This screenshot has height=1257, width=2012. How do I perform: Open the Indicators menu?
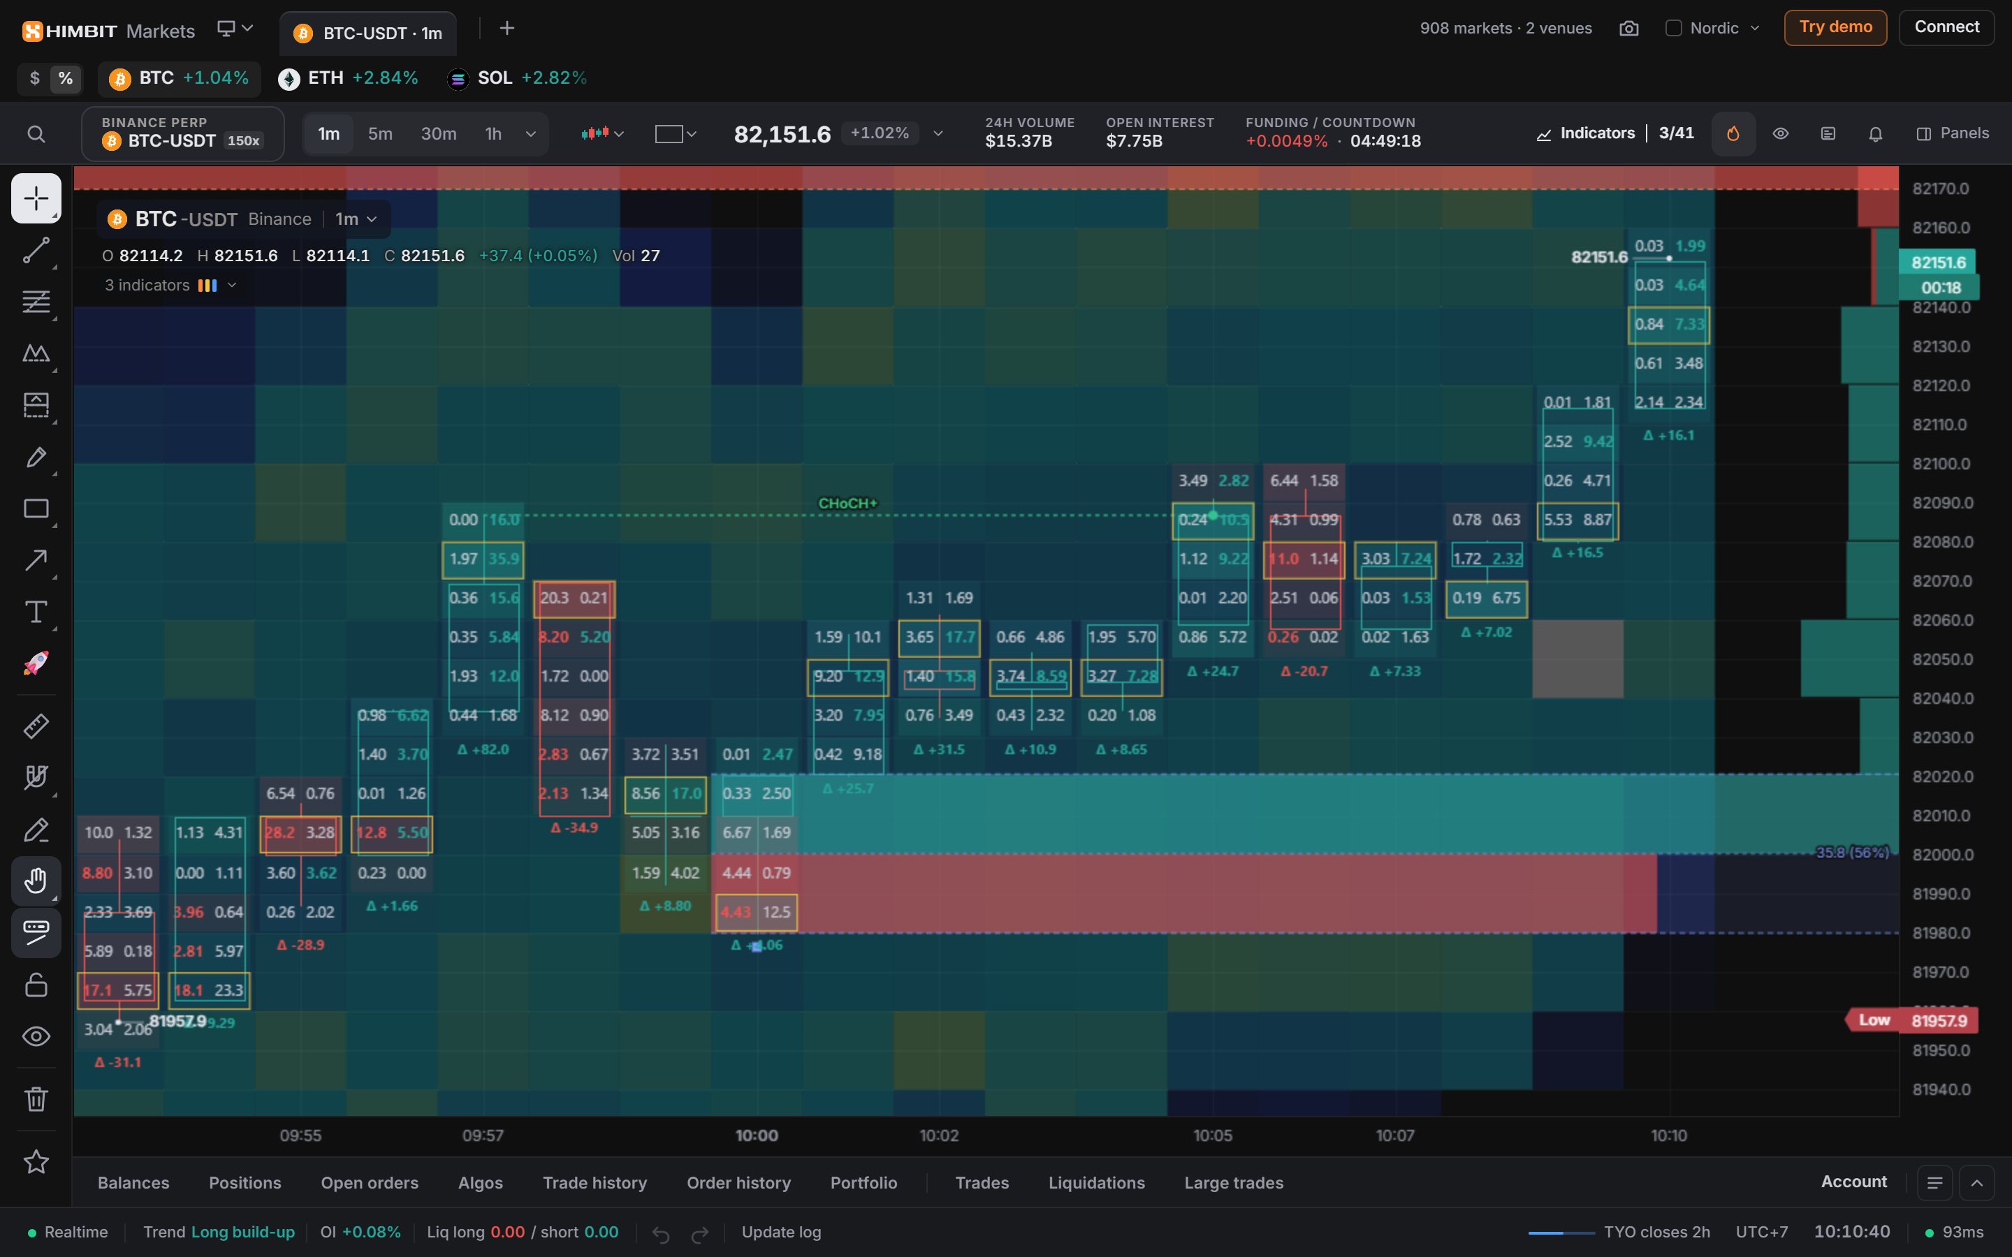coord(1585,134)
